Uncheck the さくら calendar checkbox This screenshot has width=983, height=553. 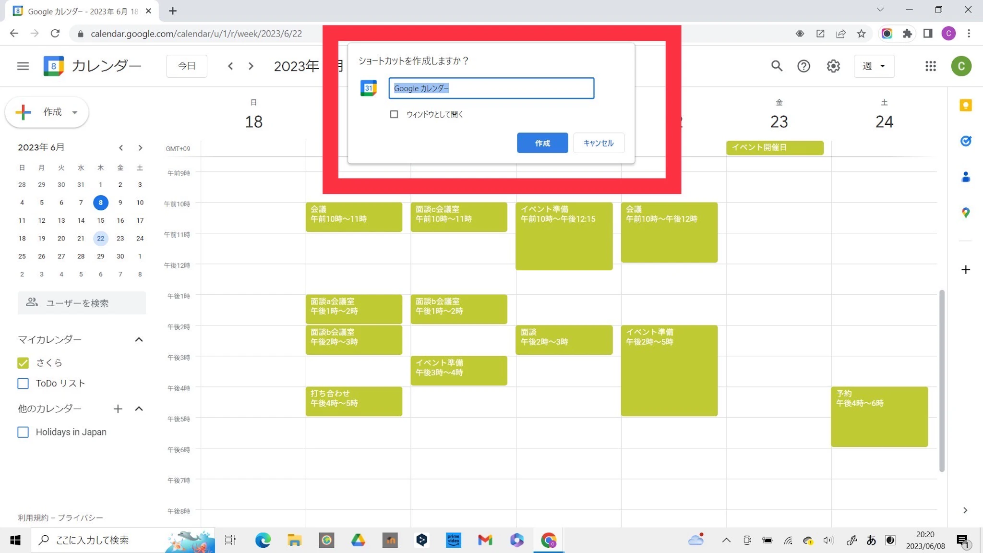click(x=23, y=363)
